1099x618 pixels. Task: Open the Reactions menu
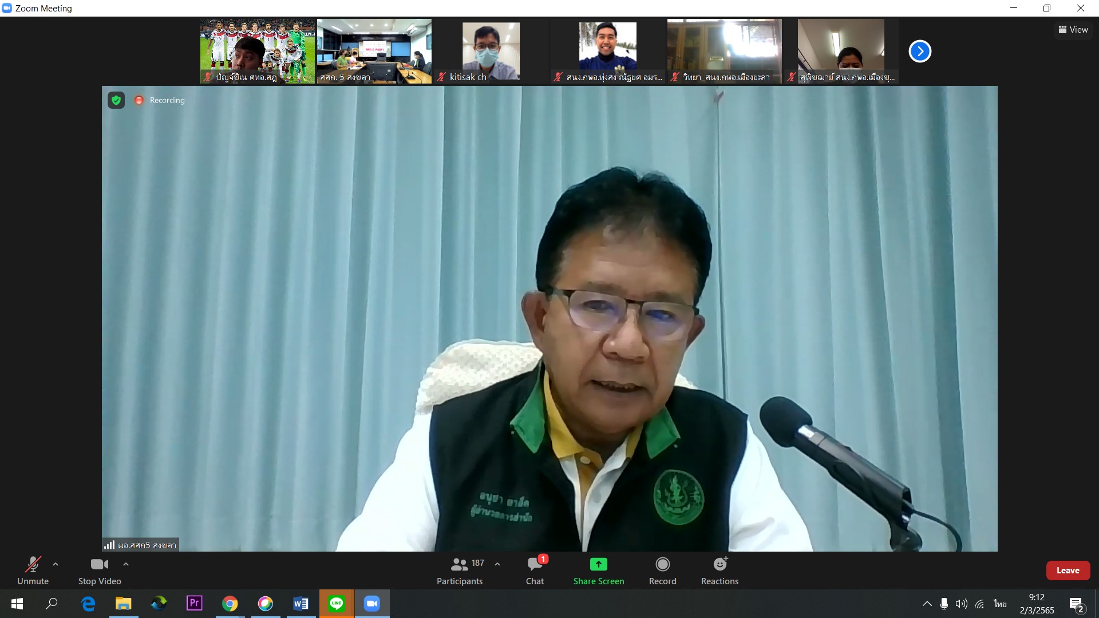tap(720, 565)
